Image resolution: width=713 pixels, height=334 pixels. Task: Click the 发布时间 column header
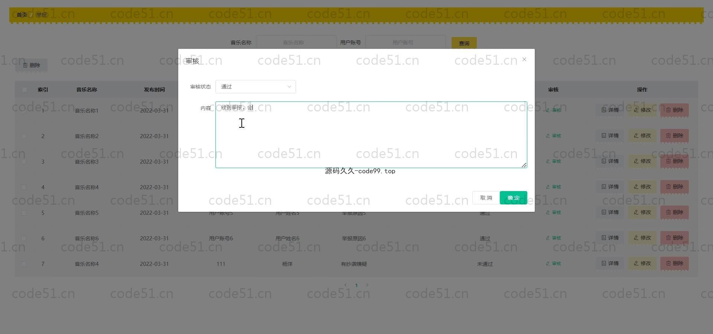pyautogui.click(x=154, y=90)
